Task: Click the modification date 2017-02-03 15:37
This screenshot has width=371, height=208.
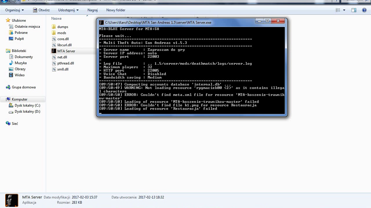Action: 85,197
